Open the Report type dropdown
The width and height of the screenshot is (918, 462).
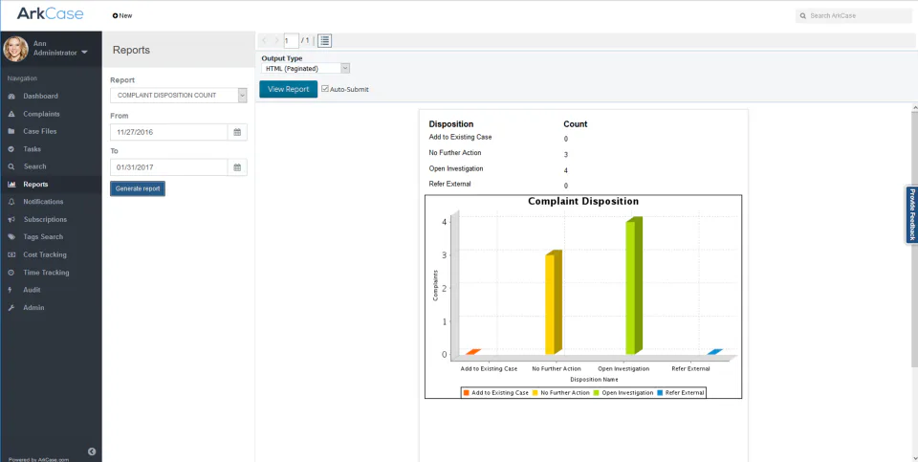point(179,96)
